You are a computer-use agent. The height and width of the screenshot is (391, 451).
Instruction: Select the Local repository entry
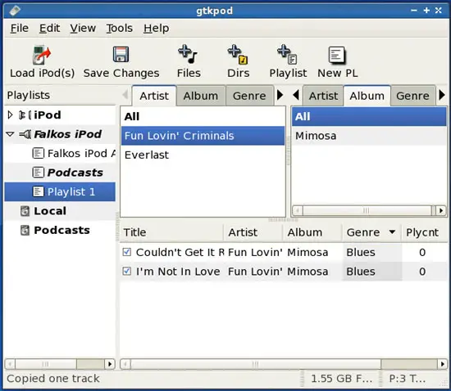click(x=60, y=211)
